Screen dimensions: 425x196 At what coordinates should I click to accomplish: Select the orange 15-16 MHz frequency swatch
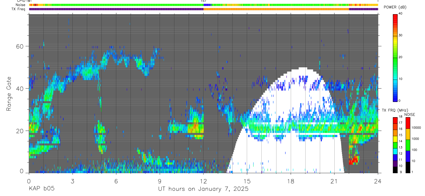click(395, 133)
